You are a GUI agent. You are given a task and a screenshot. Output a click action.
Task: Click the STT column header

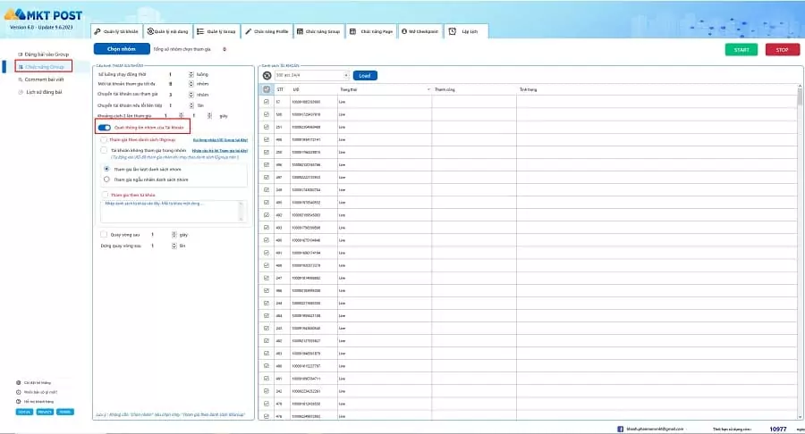click(280, 89)
